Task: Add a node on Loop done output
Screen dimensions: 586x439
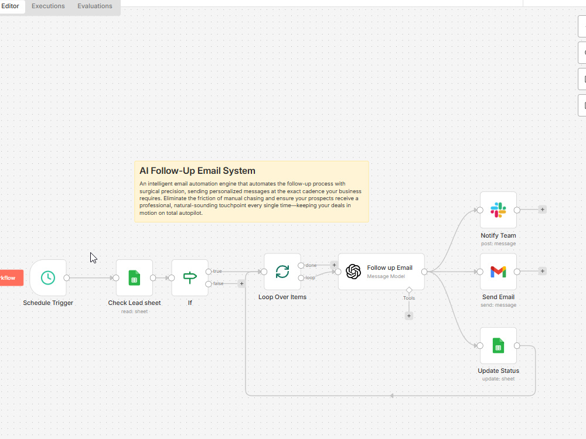Action: (x=334, y=265)
